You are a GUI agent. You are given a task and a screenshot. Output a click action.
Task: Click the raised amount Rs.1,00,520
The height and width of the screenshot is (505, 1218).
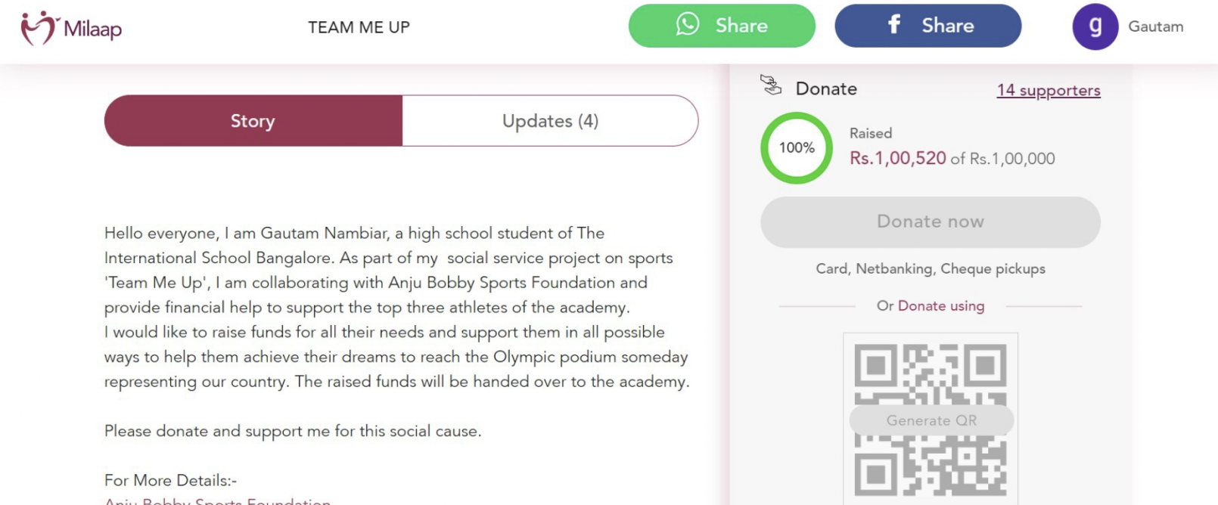pyautogui.click(x=897, y=158)
